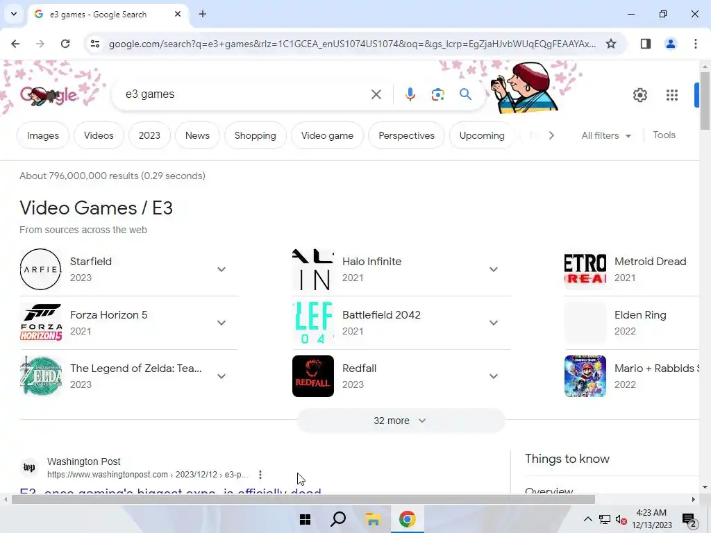Screen dimensions: 711x533
Task: Switch to News results
Action: pos(197,135)
